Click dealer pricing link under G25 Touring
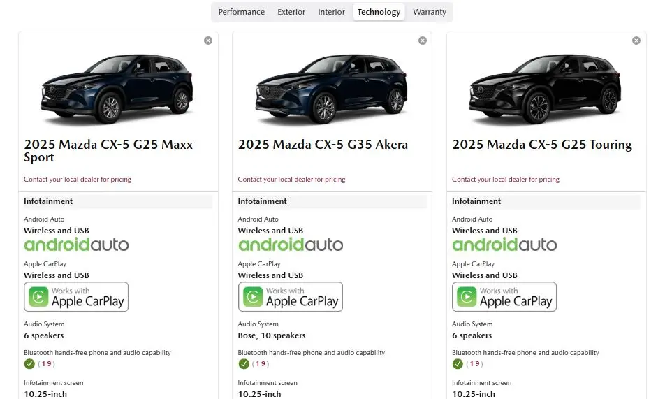 [506, 179]
